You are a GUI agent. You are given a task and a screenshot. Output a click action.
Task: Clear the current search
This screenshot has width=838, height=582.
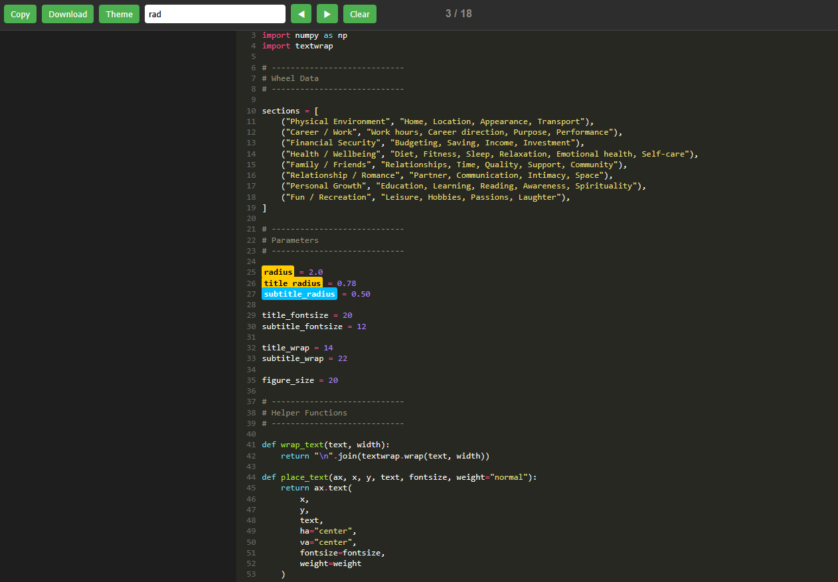click(x=359, y=14)
